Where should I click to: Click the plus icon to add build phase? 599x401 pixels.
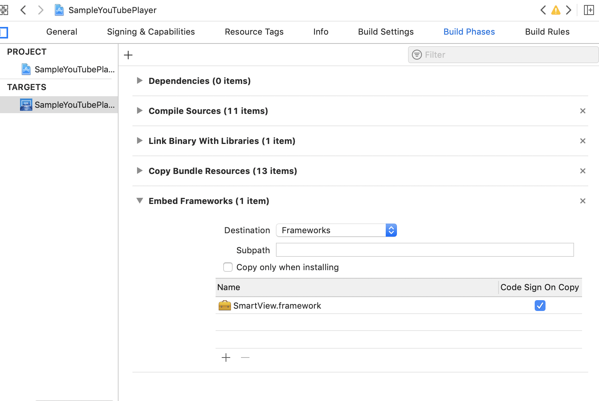click(x=128, y=55)
